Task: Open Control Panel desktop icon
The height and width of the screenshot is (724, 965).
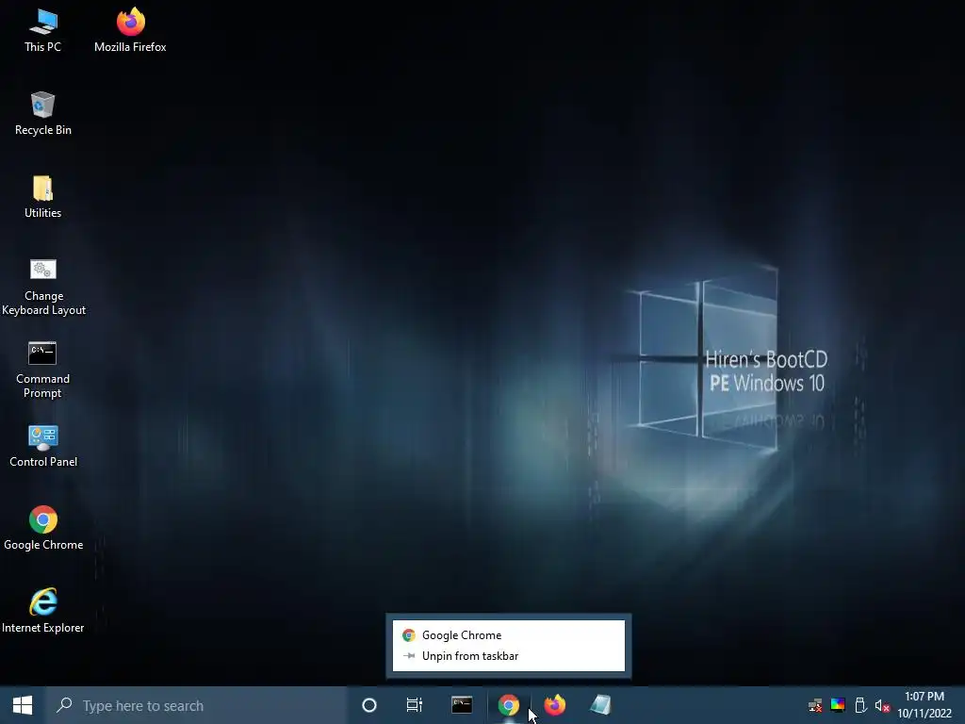Action: pos(43,446)
